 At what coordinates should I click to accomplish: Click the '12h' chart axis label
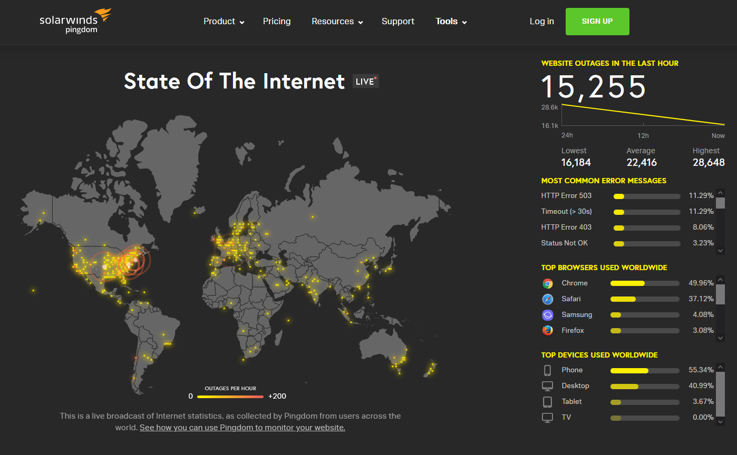643,136
